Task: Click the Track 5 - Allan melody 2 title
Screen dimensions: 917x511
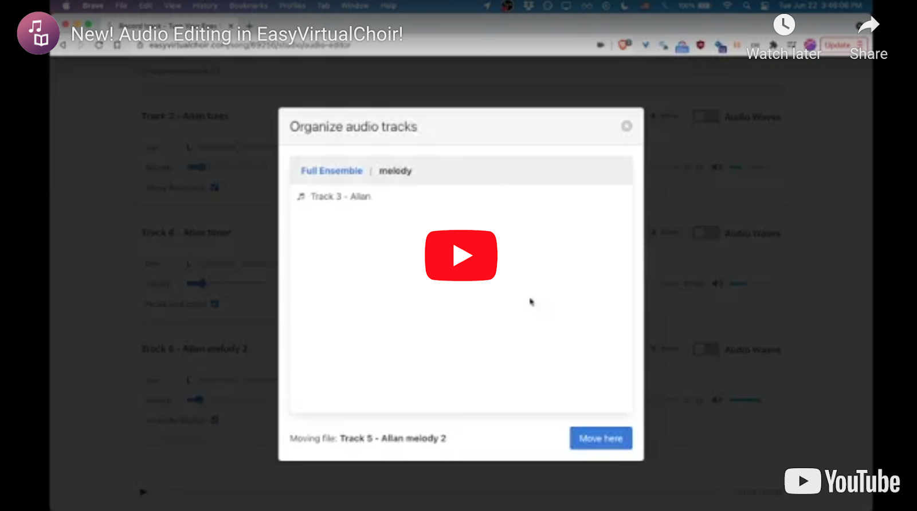Action: [194, 349]
